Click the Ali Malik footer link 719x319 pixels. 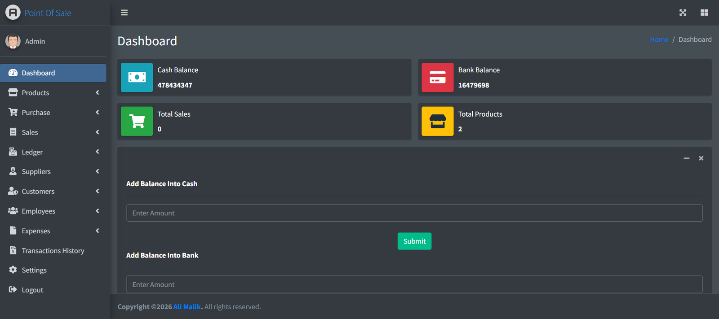pos(187,306)
